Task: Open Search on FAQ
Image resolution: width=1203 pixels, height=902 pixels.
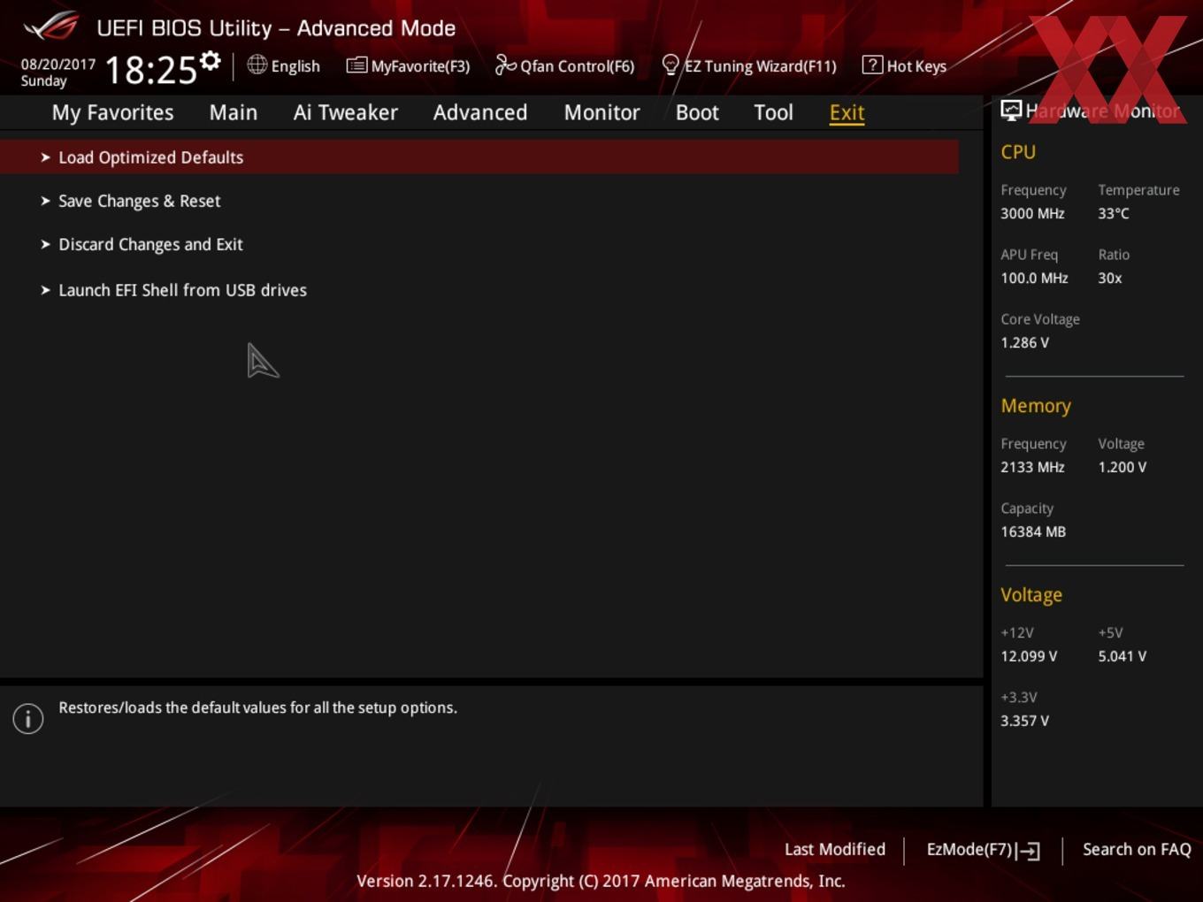Action: click(x=1137, y=849)
